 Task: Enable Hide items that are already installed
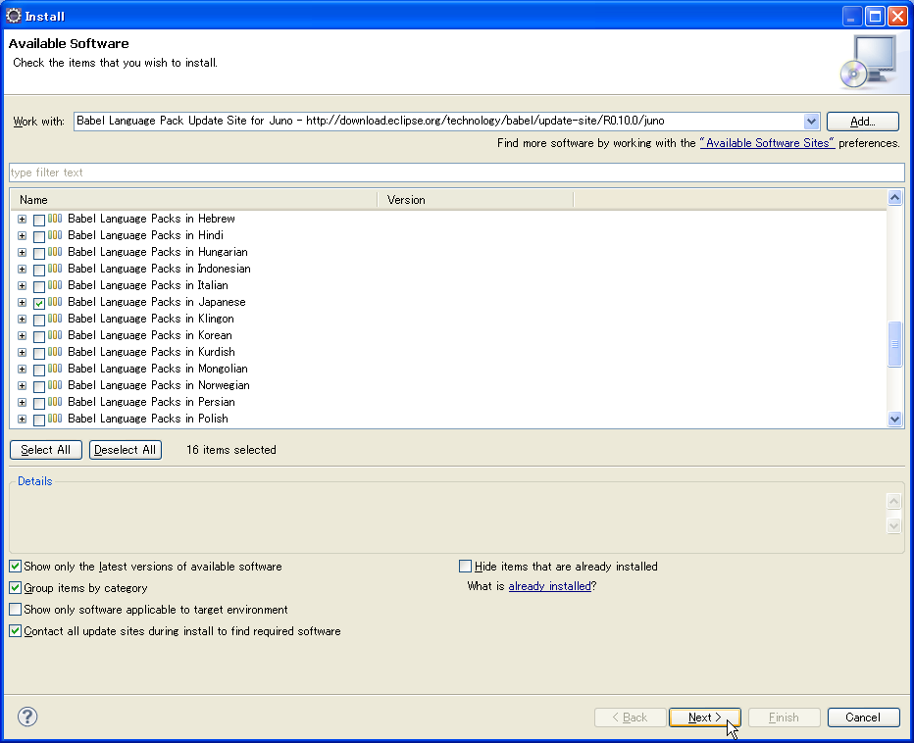465,567
